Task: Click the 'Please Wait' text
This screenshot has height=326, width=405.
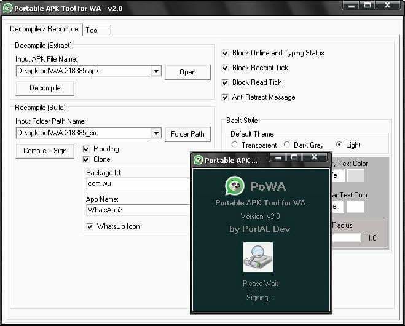Action: click(261, 284)
